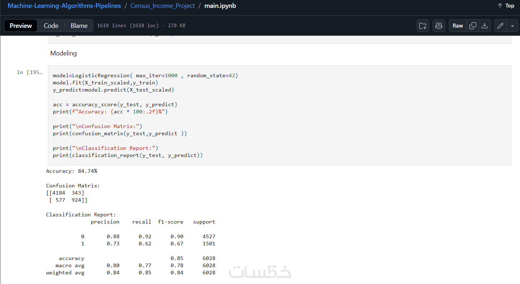Click f1-score 0.67 for class 1
The image size is (520, 284).
tap(177, 244)
